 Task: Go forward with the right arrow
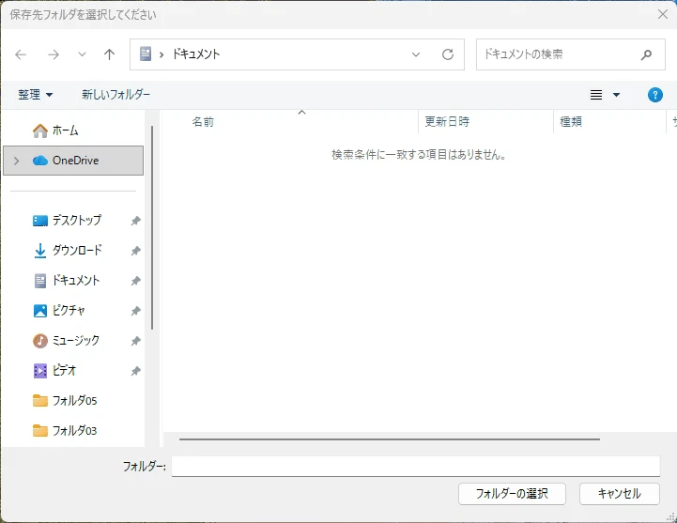coord(54,54)
